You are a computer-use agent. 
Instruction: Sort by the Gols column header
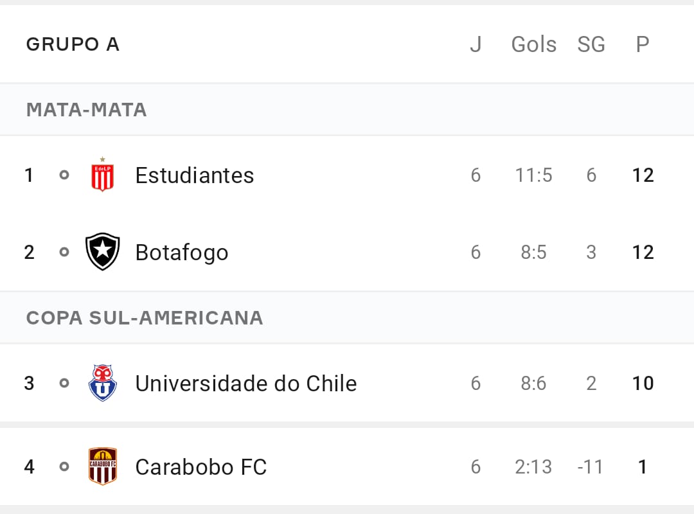(x=534, y=44)
